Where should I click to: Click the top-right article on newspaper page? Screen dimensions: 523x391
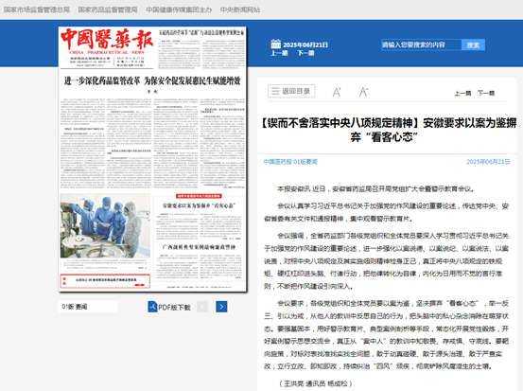pyautogui.click(x=201, y=49)
